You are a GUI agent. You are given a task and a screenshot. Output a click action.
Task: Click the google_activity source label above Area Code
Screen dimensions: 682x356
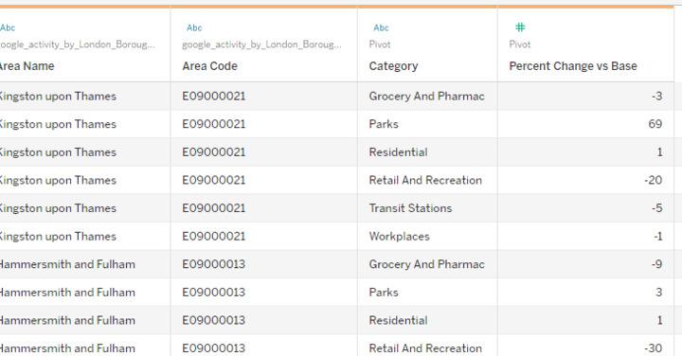[x=261, y=44]
